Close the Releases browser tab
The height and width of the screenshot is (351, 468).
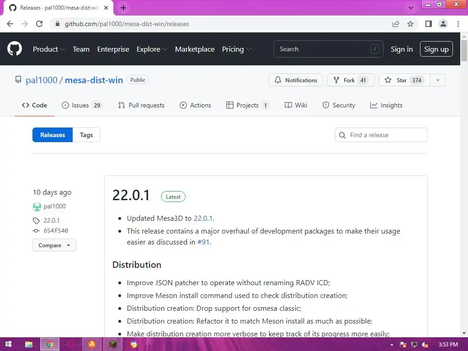pos(106,8)
